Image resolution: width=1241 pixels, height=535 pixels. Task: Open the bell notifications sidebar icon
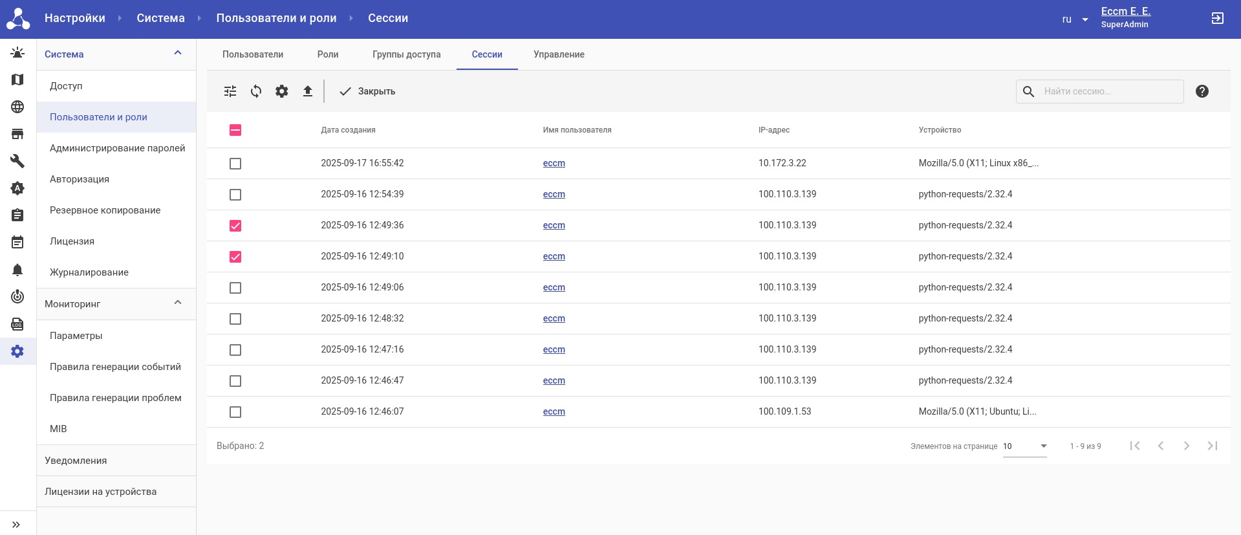(17, 270)
